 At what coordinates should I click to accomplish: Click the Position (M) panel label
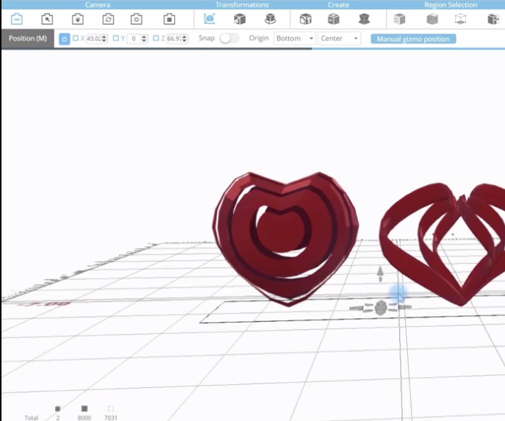[28, 38]
